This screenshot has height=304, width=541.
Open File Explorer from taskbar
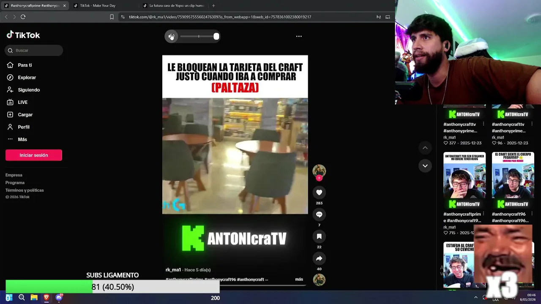(34, 298)
